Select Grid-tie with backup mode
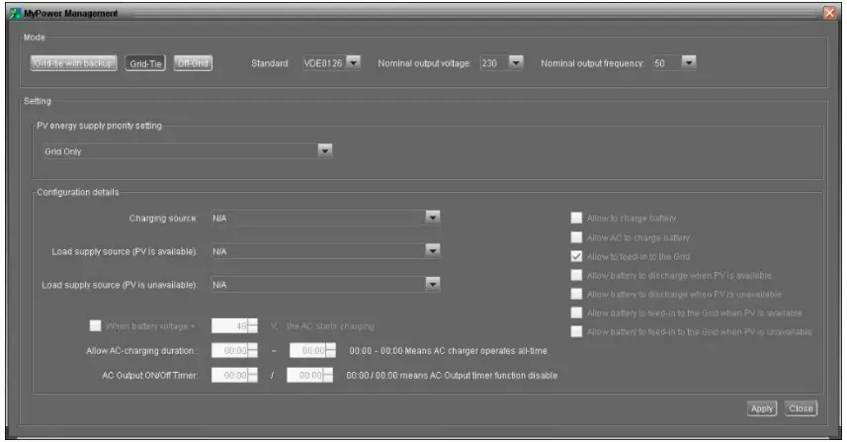Viewport: 847px width, 442px height. click(73, 63)
